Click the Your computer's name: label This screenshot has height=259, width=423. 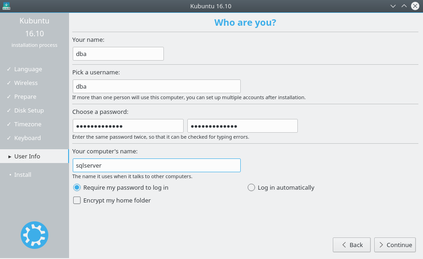pos(105,151)
